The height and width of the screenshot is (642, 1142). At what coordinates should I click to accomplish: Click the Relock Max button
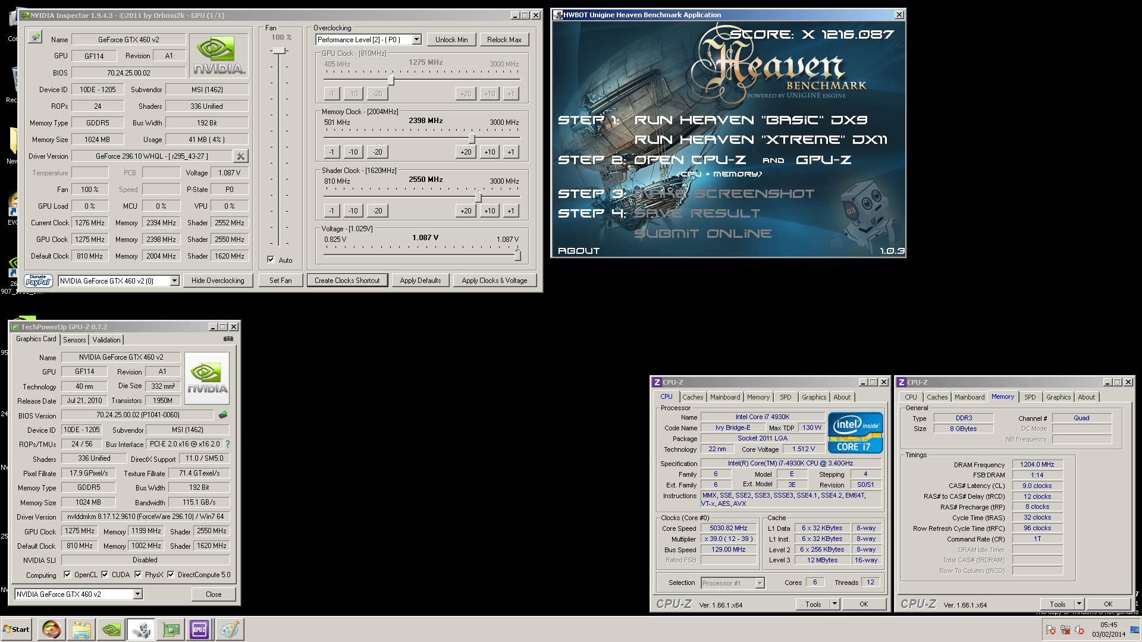click(504, 40)
